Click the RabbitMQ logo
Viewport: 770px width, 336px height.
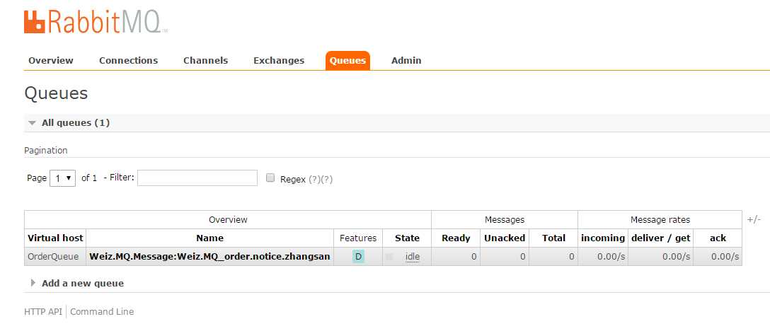tap(96, 22)
